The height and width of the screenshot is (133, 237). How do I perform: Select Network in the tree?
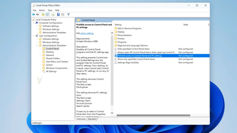pos(50,55)
